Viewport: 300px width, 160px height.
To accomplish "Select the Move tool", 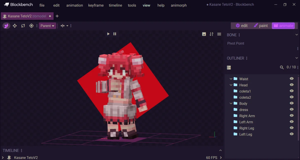I will click(15, 26).
